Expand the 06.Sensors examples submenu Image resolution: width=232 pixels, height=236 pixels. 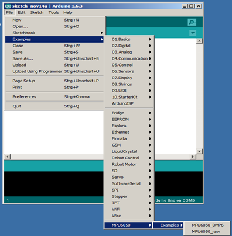point(129,71)
